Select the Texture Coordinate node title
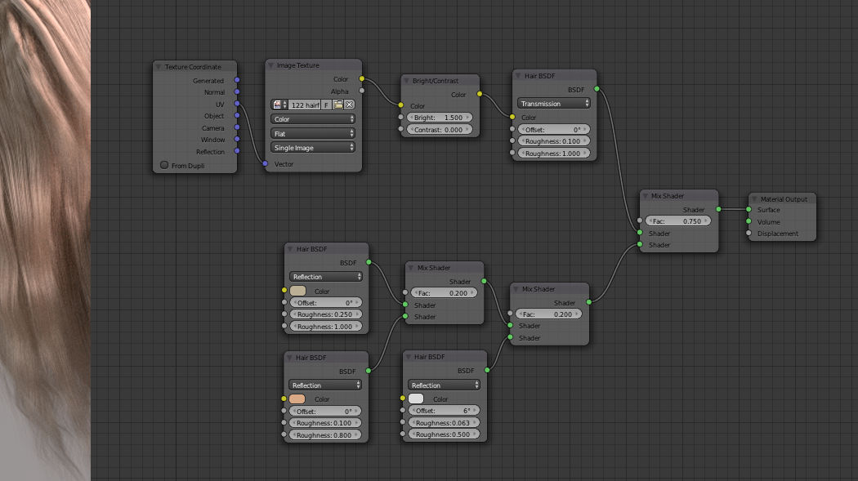858x481 pixels. [x=193, y=67]
